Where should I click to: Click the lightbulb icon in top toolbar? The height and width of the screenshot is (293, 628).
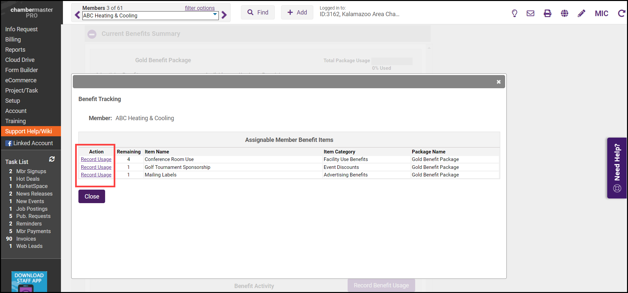tap(514, 13)
